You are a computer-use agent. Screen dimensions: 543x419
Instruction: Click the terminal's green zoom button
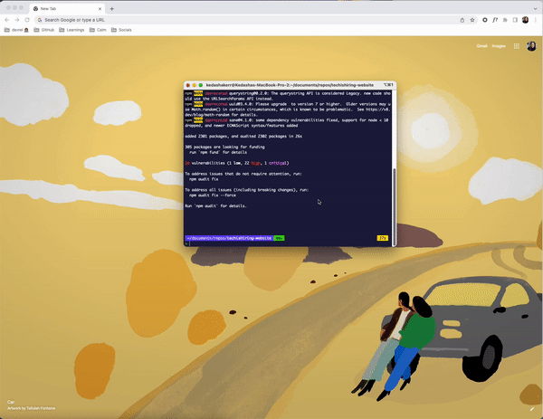tap(201, 85)
